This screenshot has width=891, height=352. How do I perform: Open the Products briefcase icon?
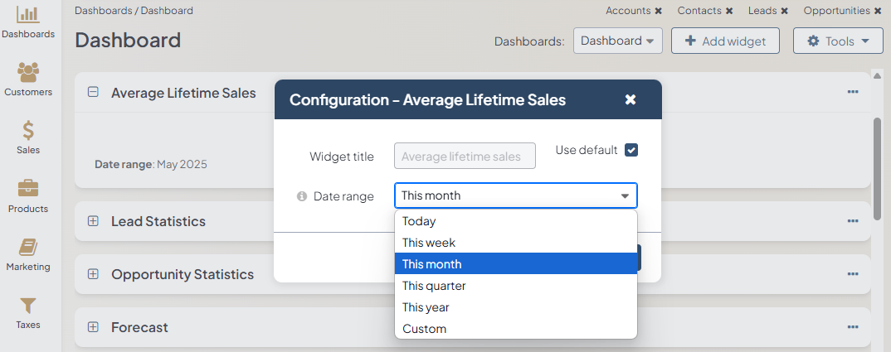pyautogui.click(x=28, y=189)
